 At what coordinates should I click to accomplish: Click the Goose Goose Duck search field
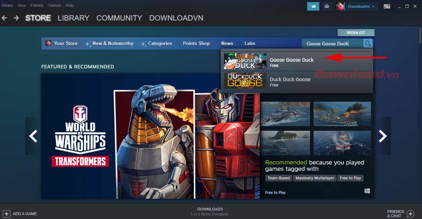[x=332, y=43]
